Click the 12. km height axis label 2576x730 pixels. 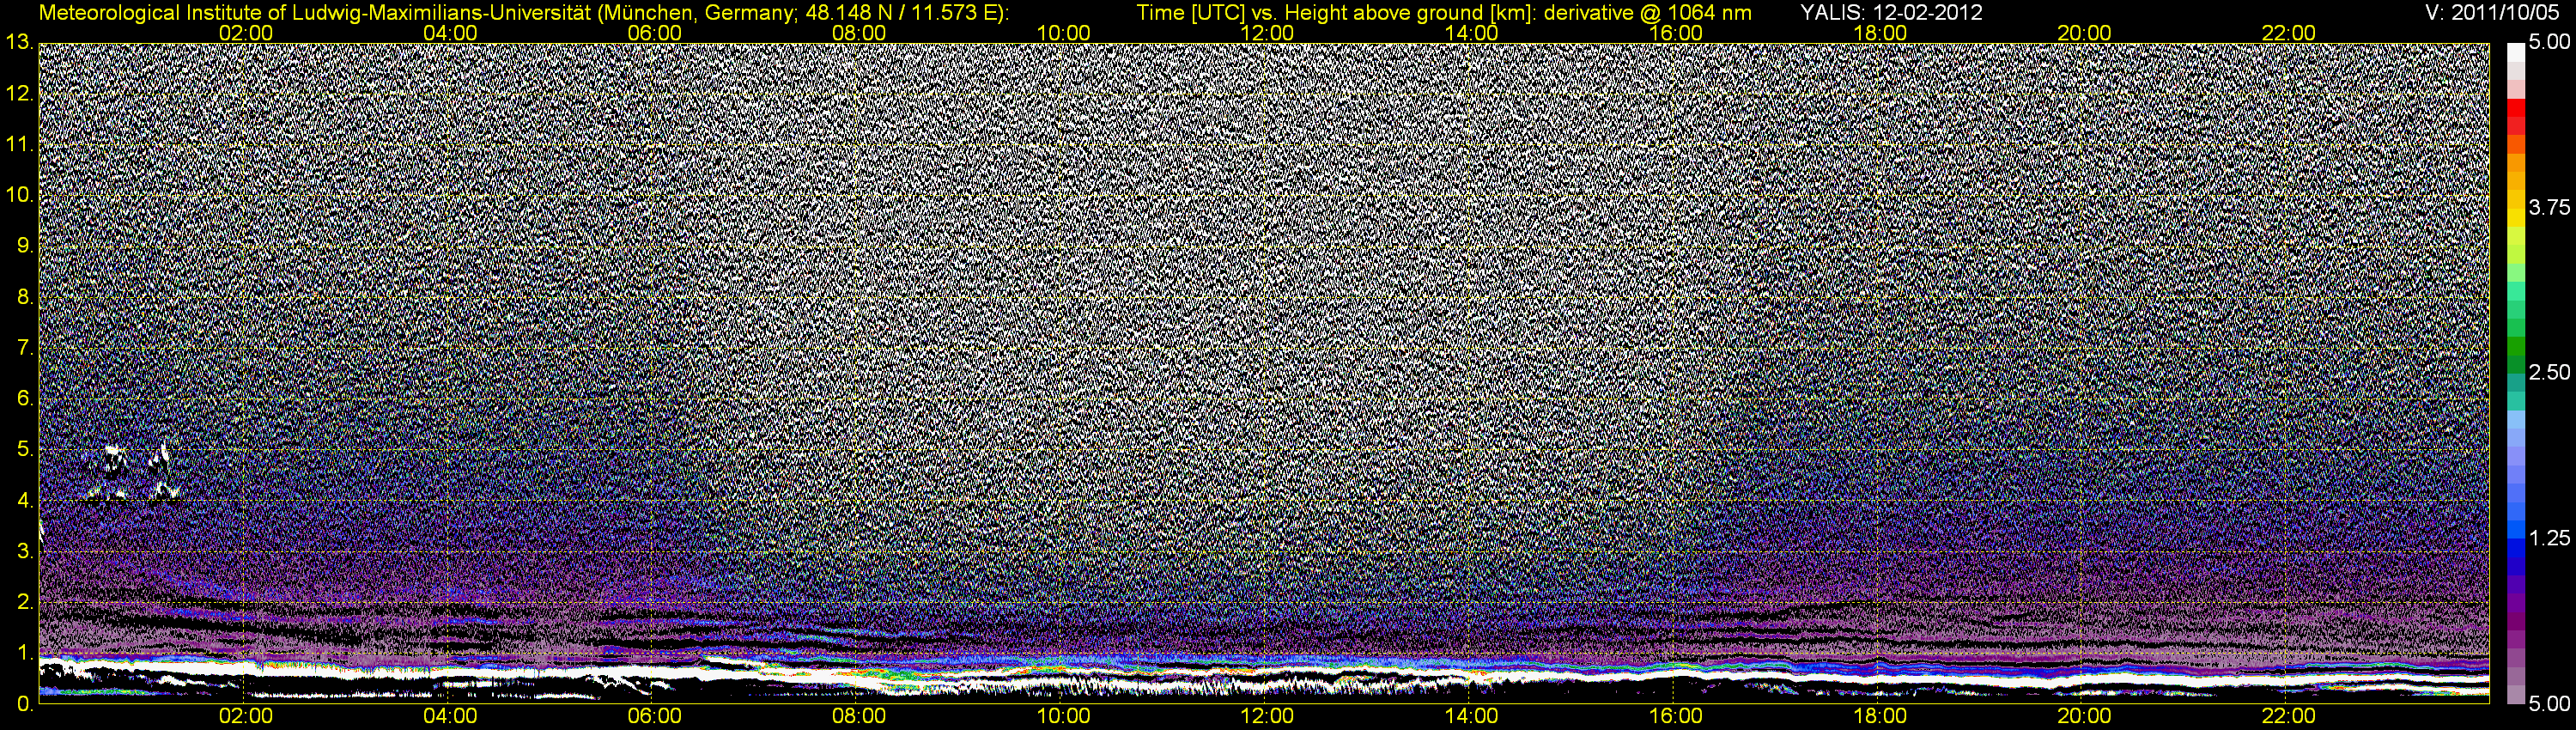click(20, 94)
